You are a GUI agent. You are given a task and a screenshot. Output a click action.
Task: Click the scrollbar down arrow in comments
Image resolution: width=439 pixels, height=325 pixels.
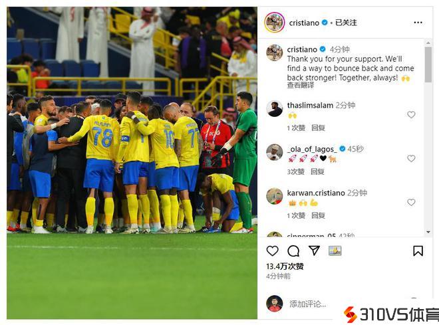tap(428, 232)
